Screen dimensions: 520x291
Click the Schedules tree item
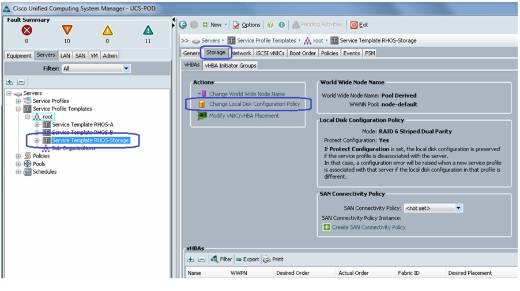coord(44,172)
